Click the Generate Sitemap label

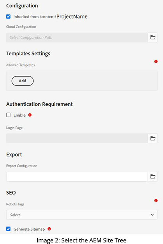tap(29, 229)
